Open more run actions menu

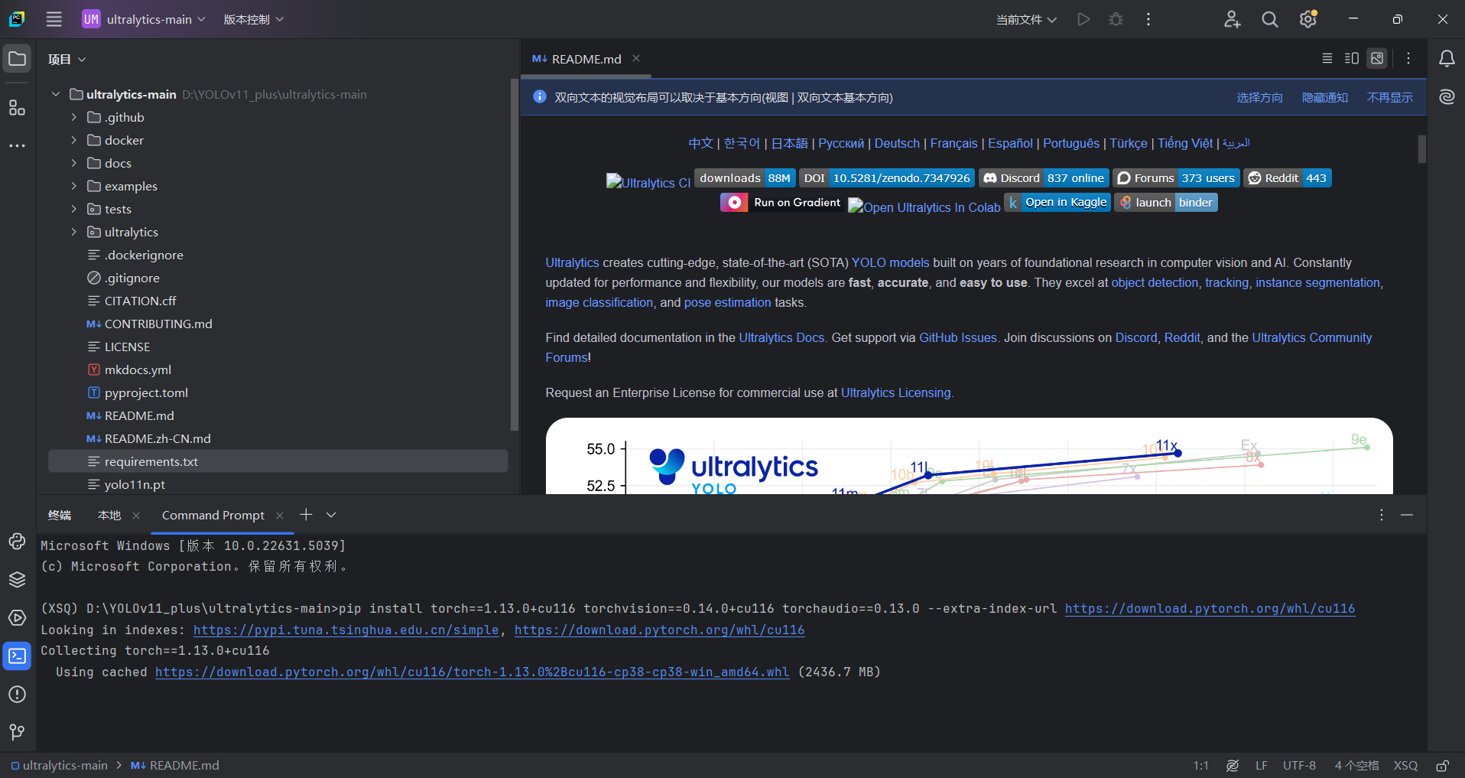point(1148,19)
